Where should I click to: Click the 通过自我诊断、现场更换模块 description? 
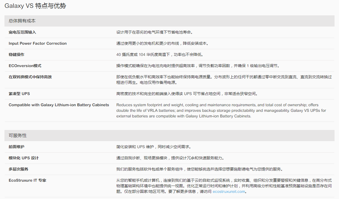coord(170,158)
